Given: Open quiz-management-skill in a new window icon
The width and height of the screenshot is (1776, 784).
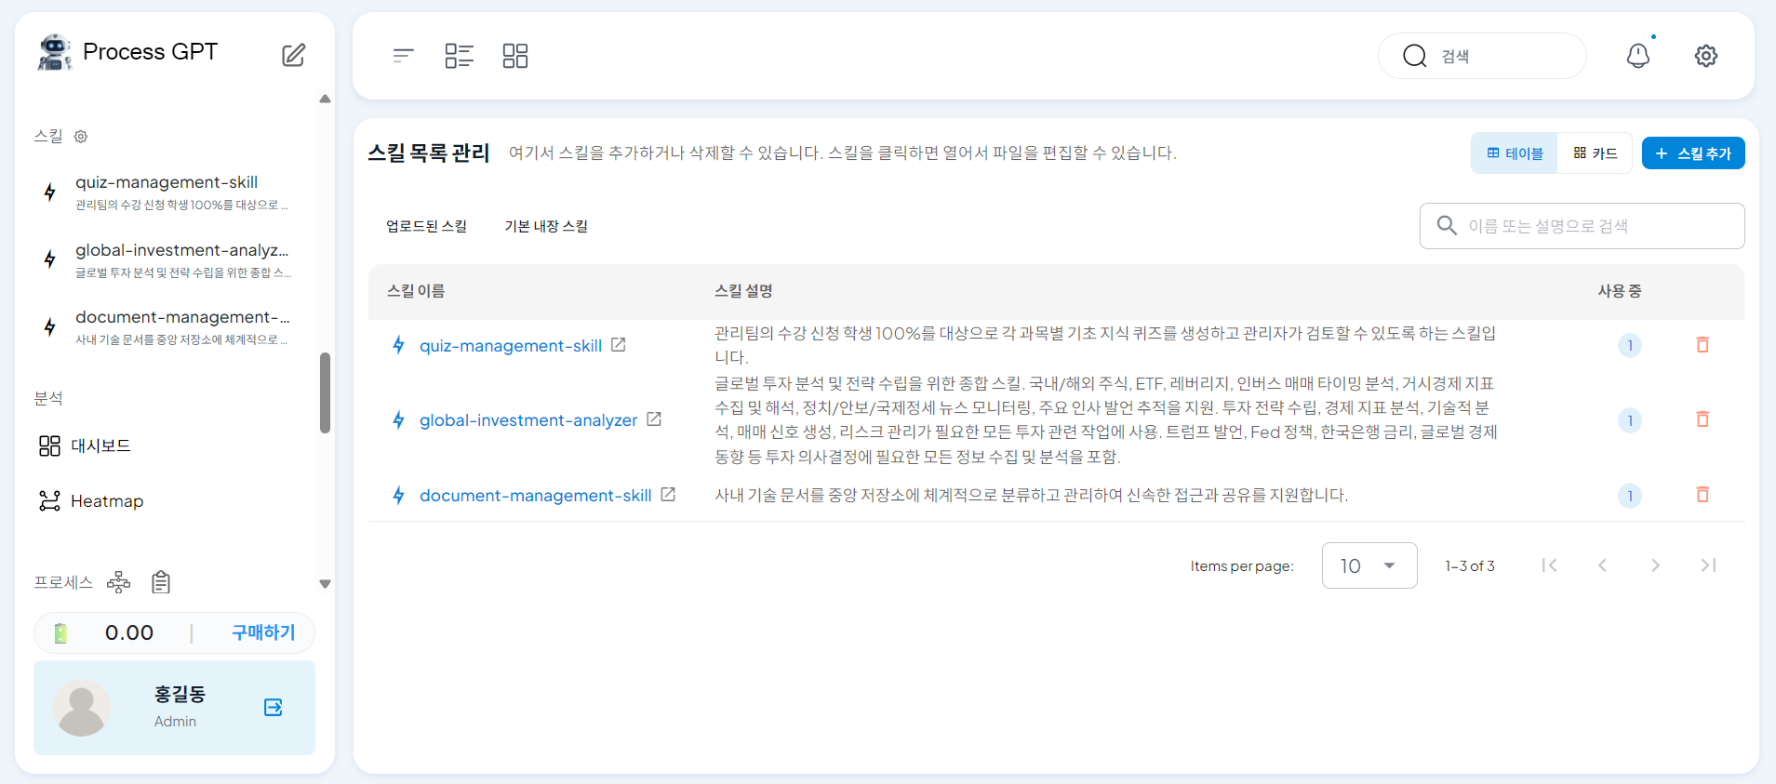Looking at the screenshot, I should (x=619, y=345).
